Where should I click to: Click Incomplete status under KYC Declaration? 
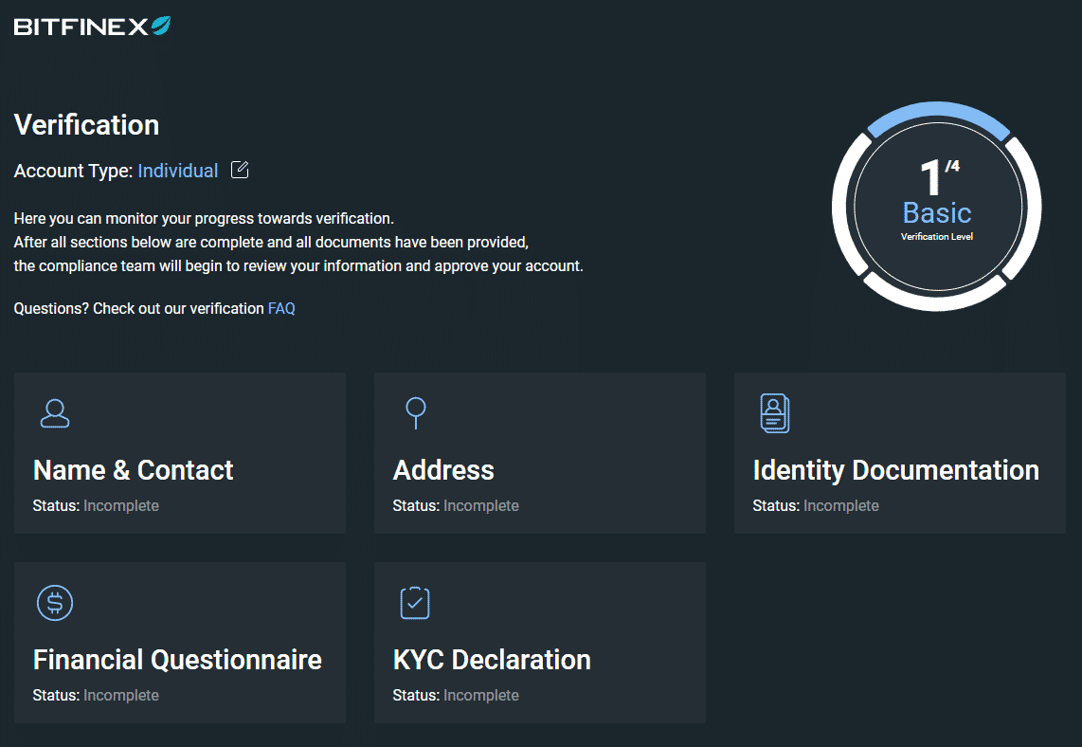click(481, 696)
